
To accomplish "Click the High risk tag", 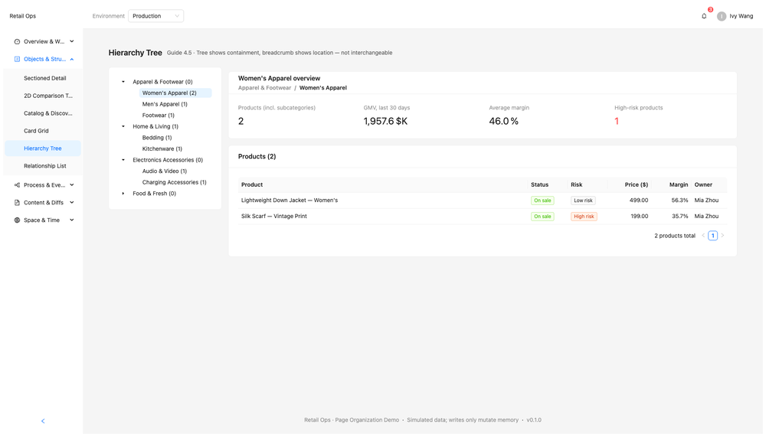I will pyautogui.click(x=584, y=217).
